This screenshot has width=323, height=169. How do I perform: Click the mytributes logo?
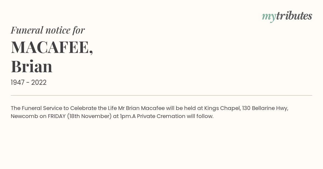coord(287,16)
